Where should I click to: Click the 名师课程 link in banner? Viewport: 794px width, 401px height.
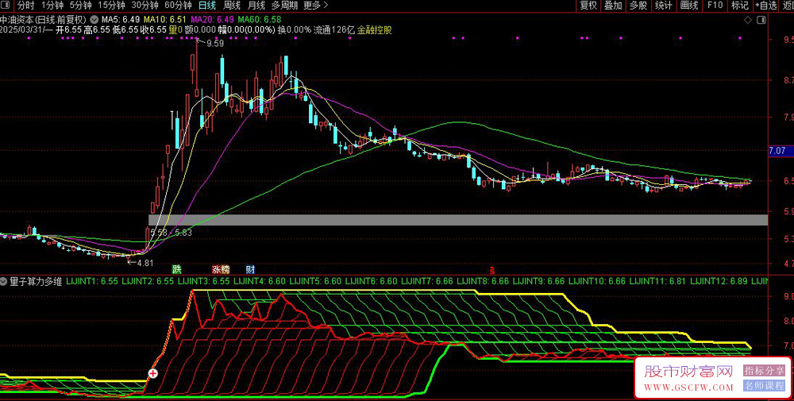[x=764, y=386]
